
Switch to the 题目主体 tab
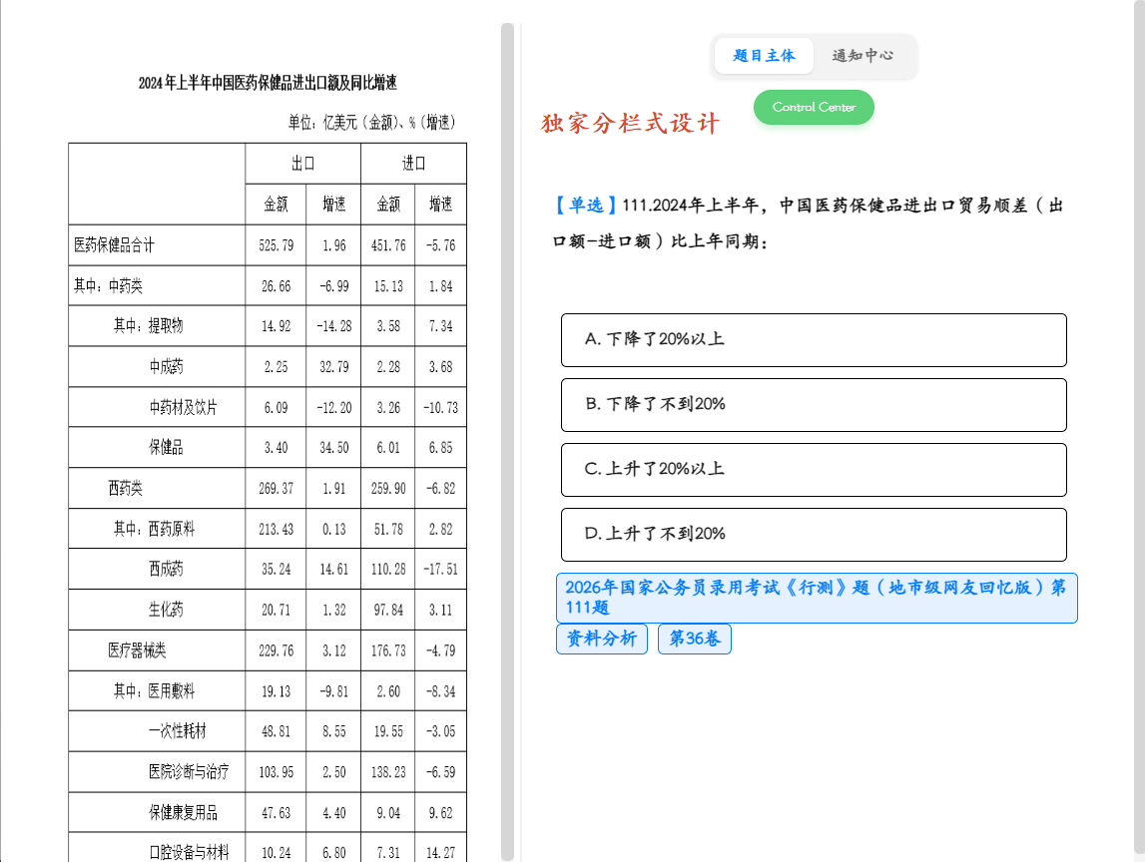pos(763,56)
